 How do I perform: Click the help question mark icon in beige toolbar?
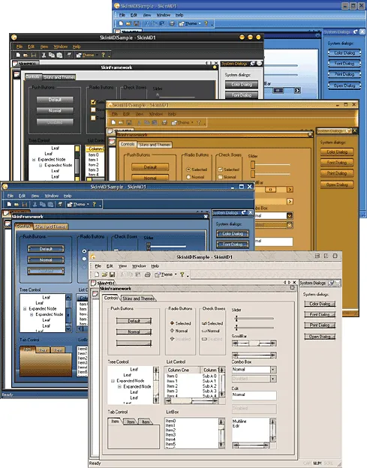click(182, 274)
